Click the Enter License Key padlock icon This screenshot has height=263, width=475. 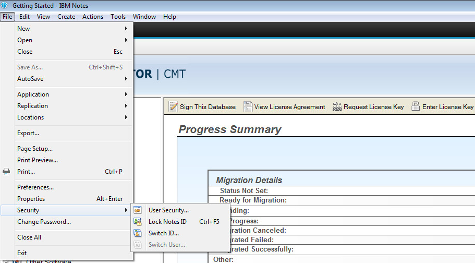pyautogui.click(x=416, y=106)
